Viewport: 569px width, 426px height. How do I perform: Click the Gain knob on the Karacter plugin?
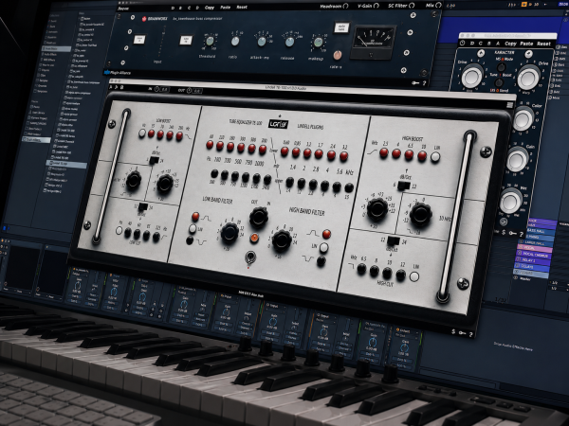coord(517,159)
